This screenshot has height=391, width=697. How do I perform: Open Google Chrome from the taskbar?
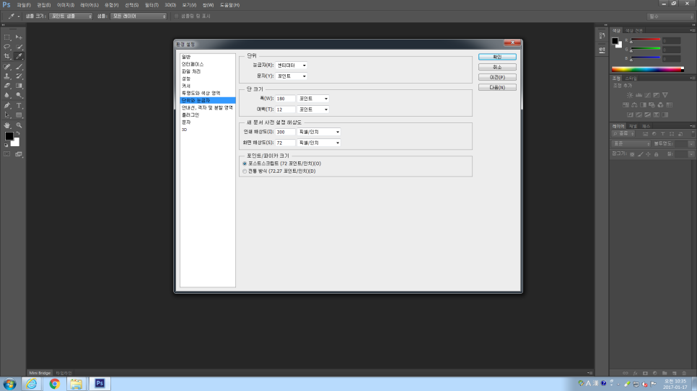pyautogui.click(x=55, y=384)
